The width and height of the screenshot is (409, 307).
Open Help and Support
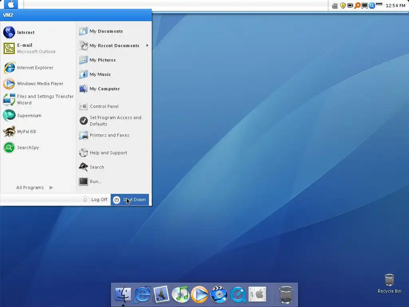[x=114, y=153]
